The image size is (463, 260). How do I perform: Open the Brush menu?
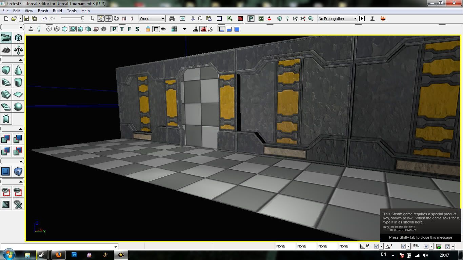tap(43, 10)
